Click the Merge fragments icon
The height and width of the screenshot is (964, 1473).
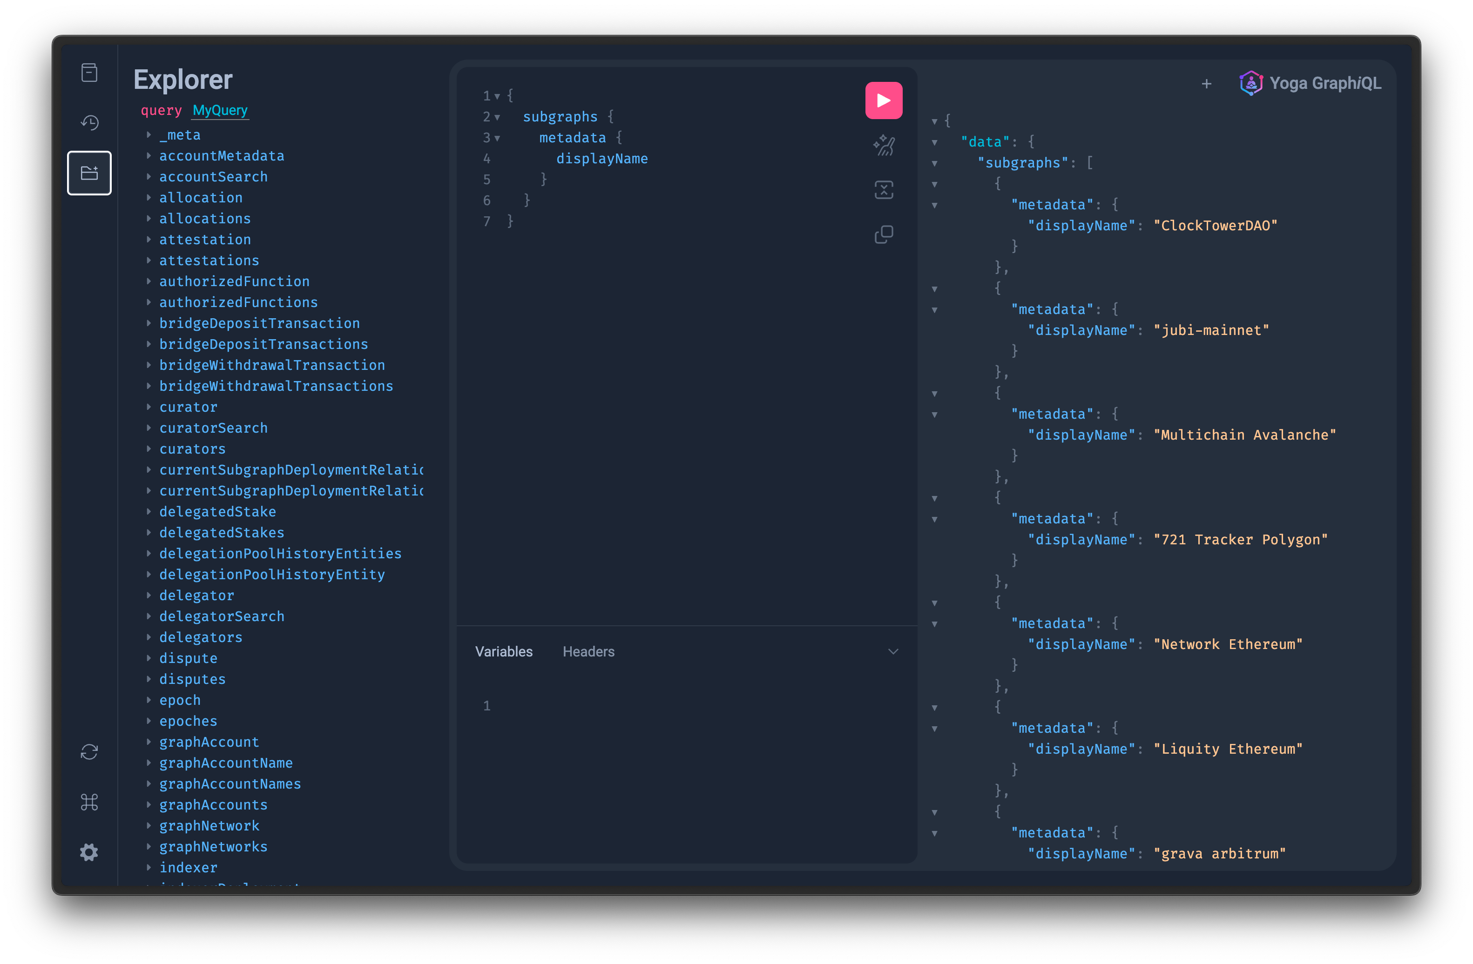click(x=883, y=190)
